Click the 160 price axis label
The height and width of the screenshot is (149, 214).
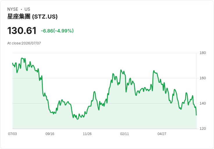[x=203, y=78]
